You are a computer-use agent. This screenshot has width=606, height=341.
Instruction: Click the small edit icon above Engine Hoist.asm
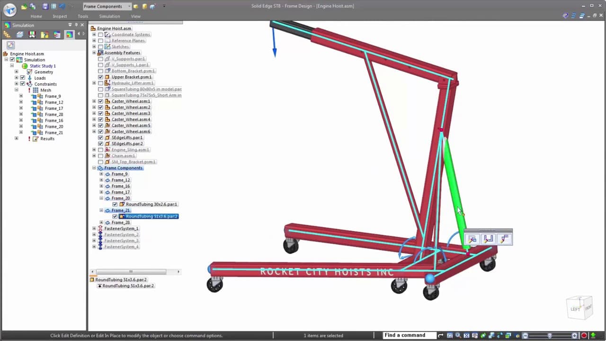[x=10, y=45]
